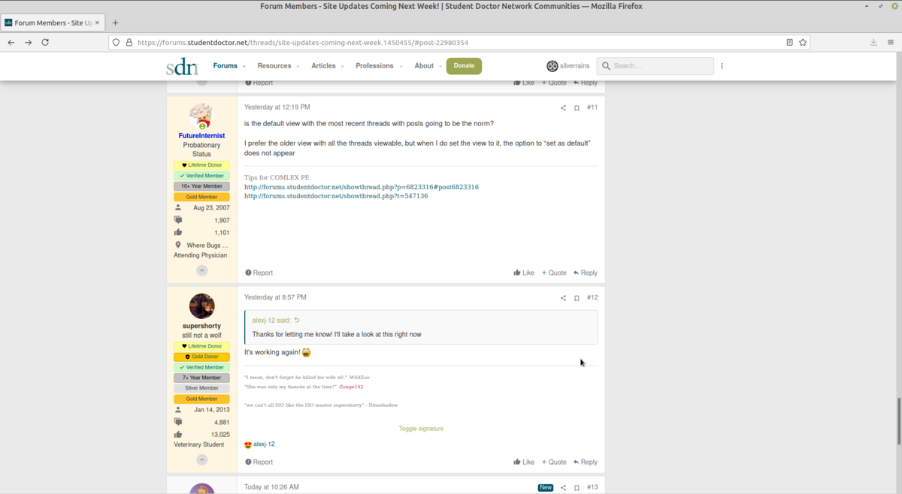Image resolution: width=902 pixels, height=494 pixels.
Task: Reload the page in Firefox
Action: tap(45, 43)
